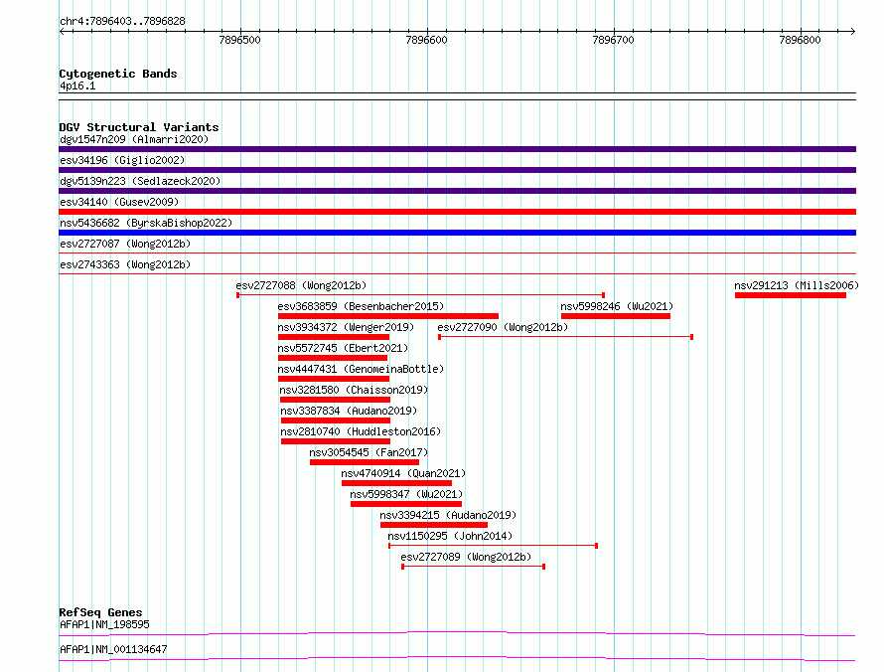884x672 pixels.
Task: Select nsv3387834 (Audano2019) label
Action: pos(349,411)
